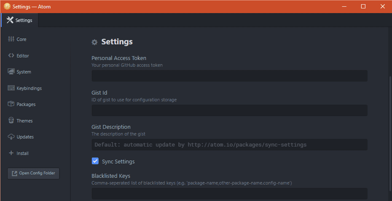Click the Updates cloud icon

(11, 137)
